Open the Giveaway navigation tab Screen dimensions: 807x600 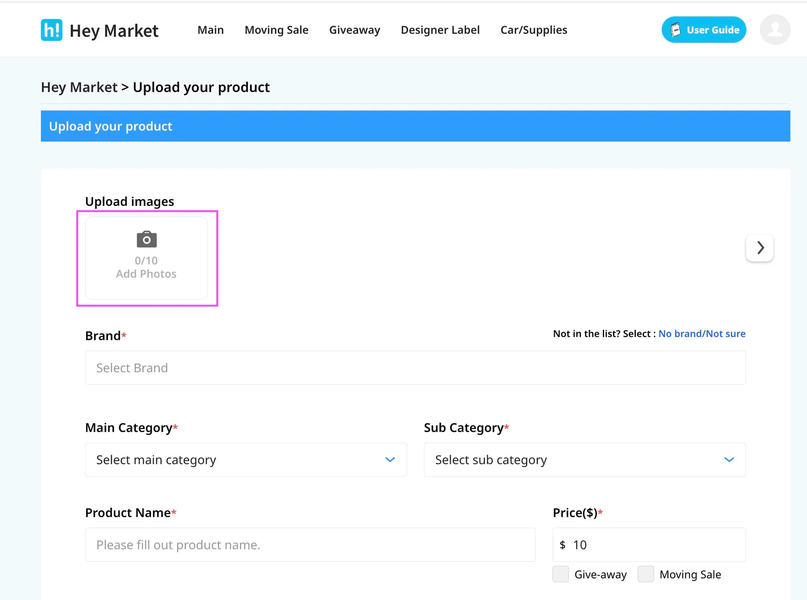click(355, 30)
